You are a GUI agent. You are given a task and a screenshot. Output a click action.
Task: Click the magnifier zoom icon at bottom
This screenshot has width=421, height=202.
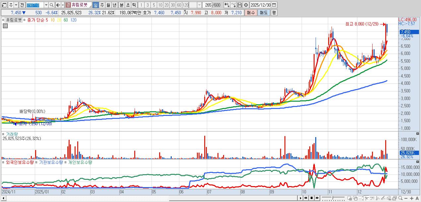tap(400, 198)
